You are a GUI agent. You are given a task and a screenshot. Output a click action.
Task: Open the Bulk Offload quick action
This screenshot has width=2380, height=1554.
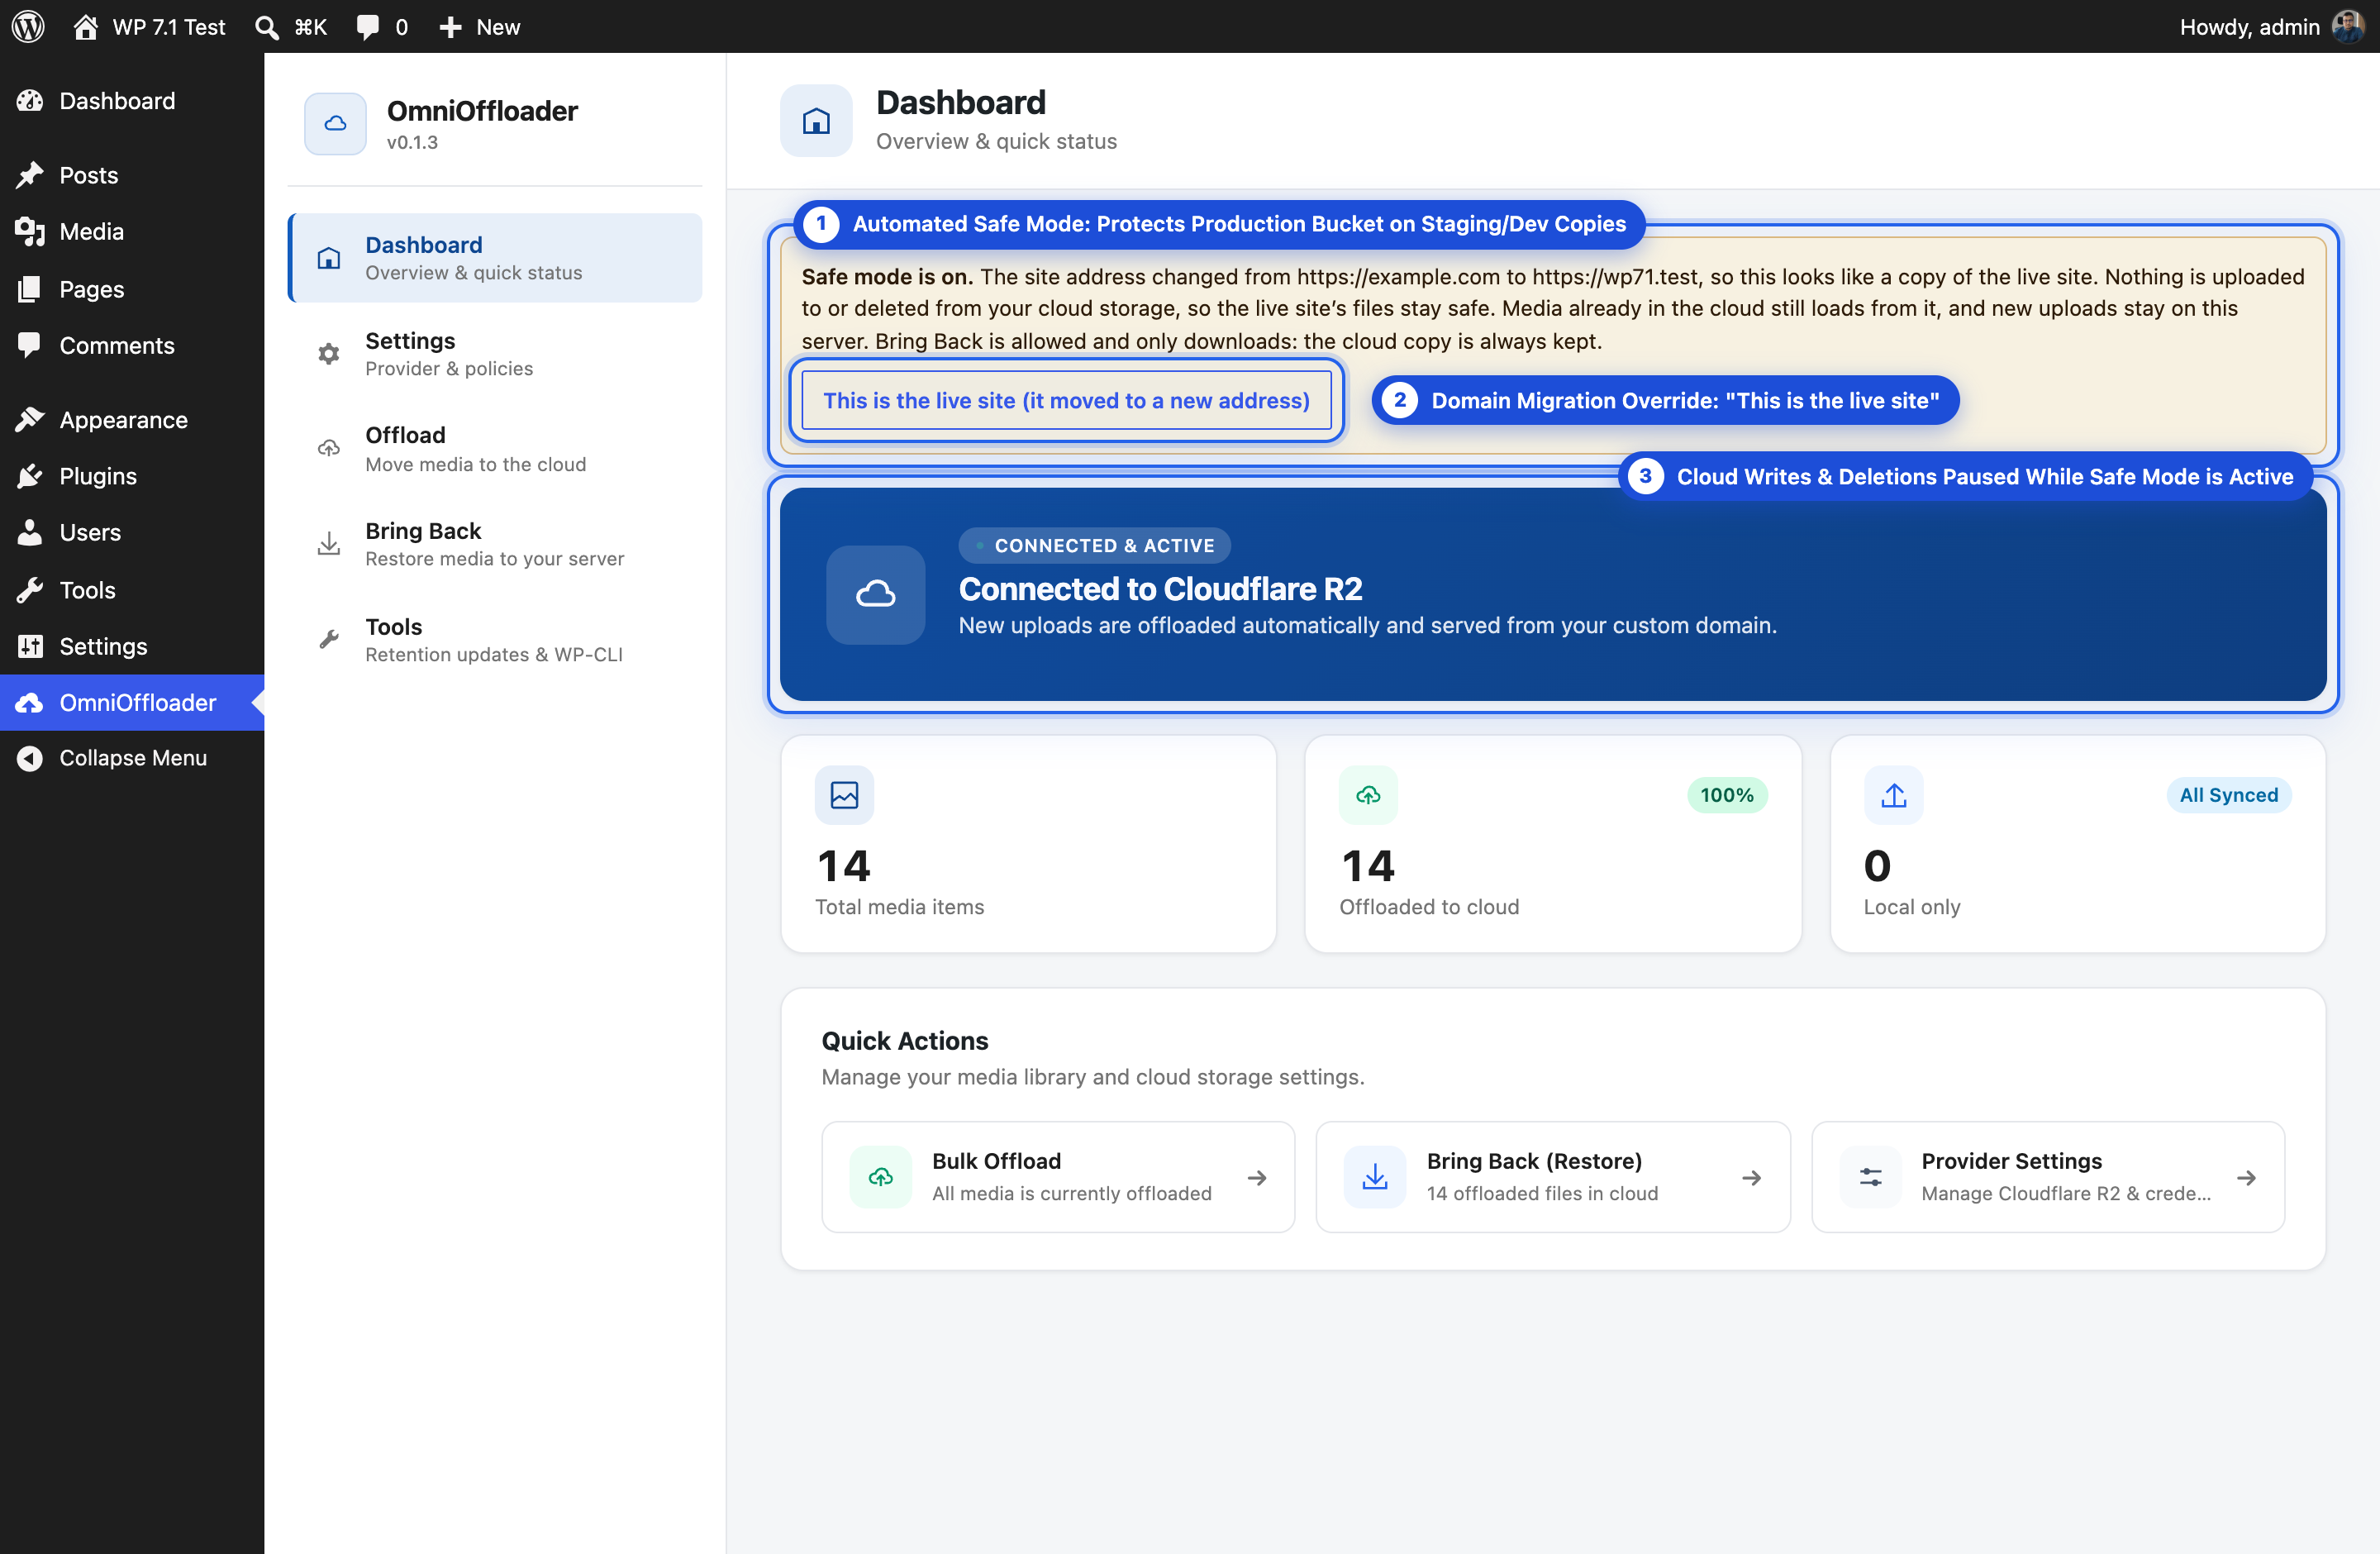pyautogui.click(x=1058, y=1177)
